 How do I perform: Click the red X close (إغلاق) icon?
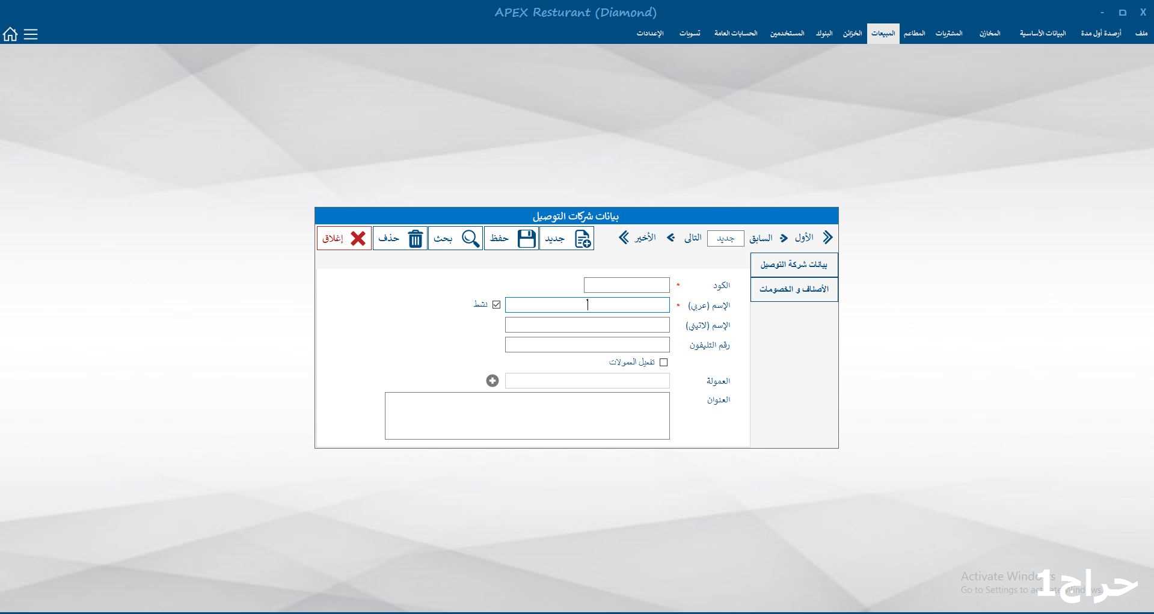tap(358, 239)
